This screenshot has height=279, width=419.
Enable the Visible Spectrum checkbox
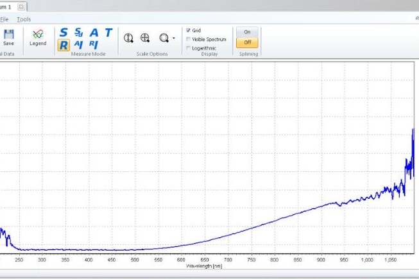click(188, 39)
